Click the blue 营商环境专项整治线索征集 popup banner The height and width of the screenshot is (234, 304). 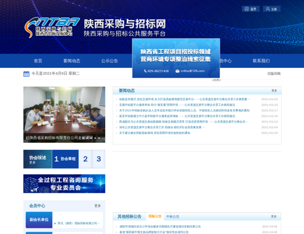point(176,58)
